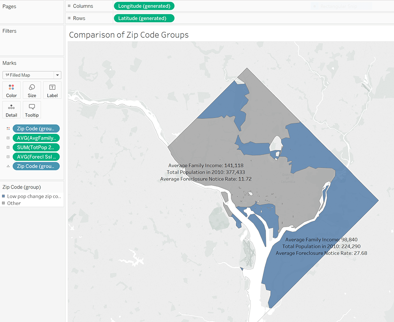The image size is (394, 322).
Task: Click the Detail button on the Marks card
Action: (11, 109)
